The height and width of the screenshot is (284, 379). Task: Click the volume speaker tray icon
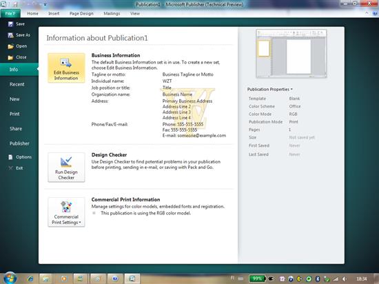345,279
